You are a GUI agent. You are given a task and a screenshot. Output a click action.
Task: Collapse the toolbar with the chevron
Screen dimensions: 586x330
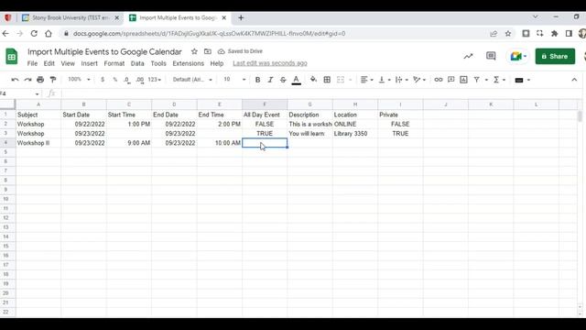click(574, 80)
